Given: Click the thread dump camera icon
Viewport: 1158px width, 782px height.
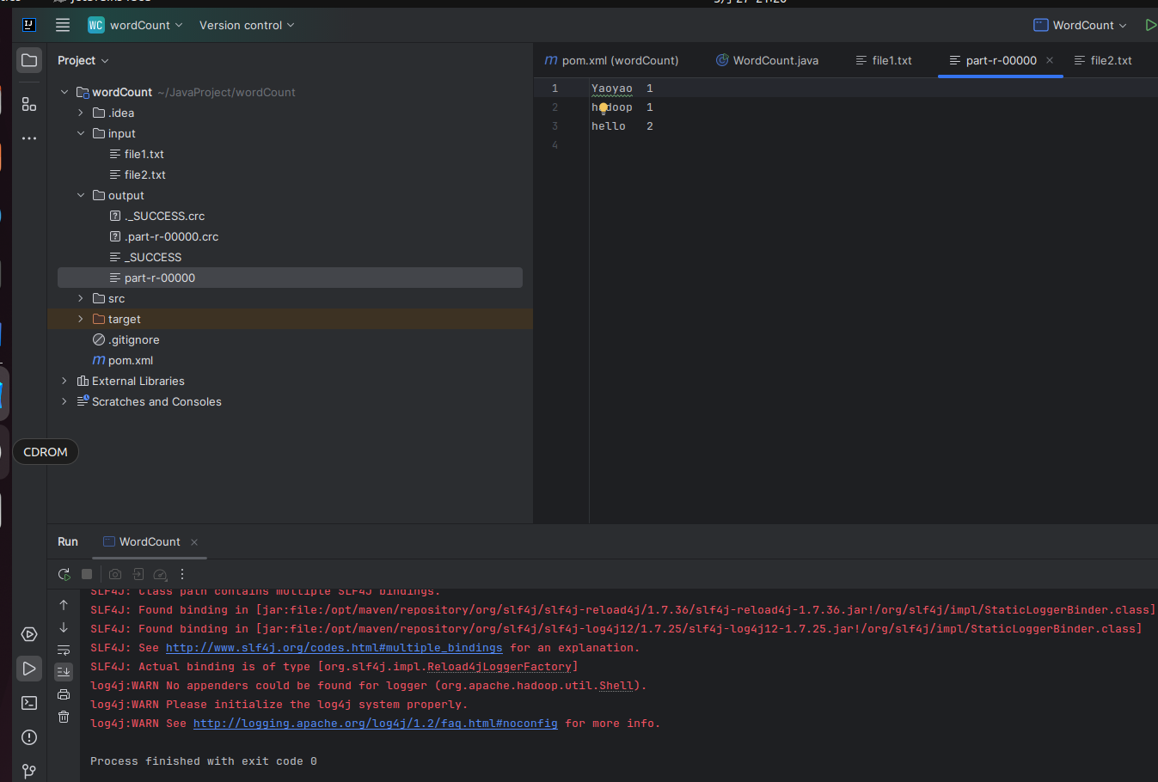Looking at the screenshot, I should tap(115, 574).
